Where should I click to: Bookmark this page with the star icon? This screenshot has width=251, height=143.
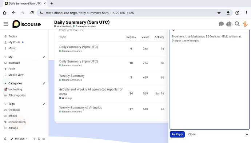[219, 13]
